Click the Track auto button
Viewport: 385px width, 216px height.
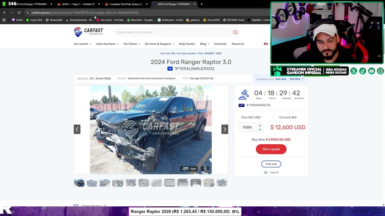[271, 164]
